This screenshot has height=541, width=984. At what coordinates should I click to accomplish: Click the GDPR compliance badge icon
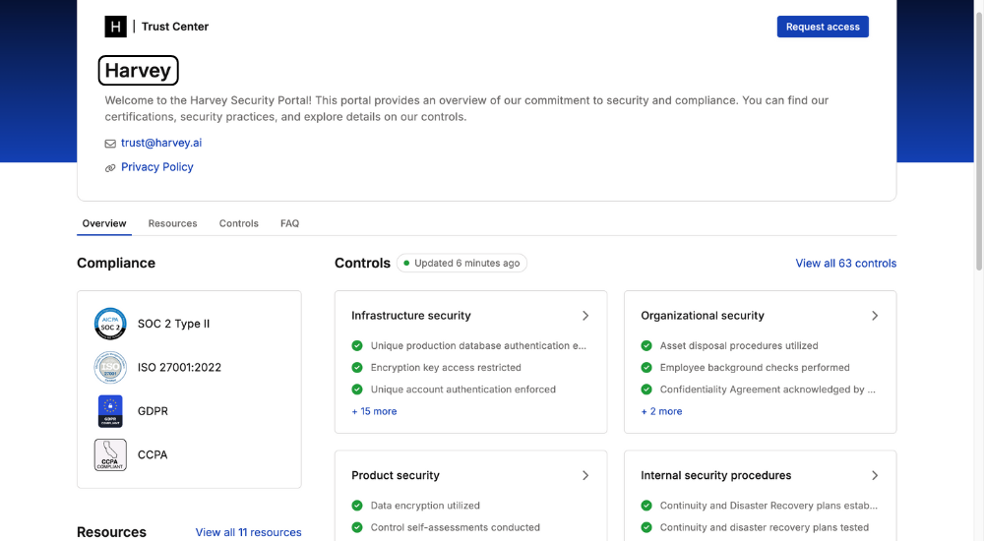[110, 411]
